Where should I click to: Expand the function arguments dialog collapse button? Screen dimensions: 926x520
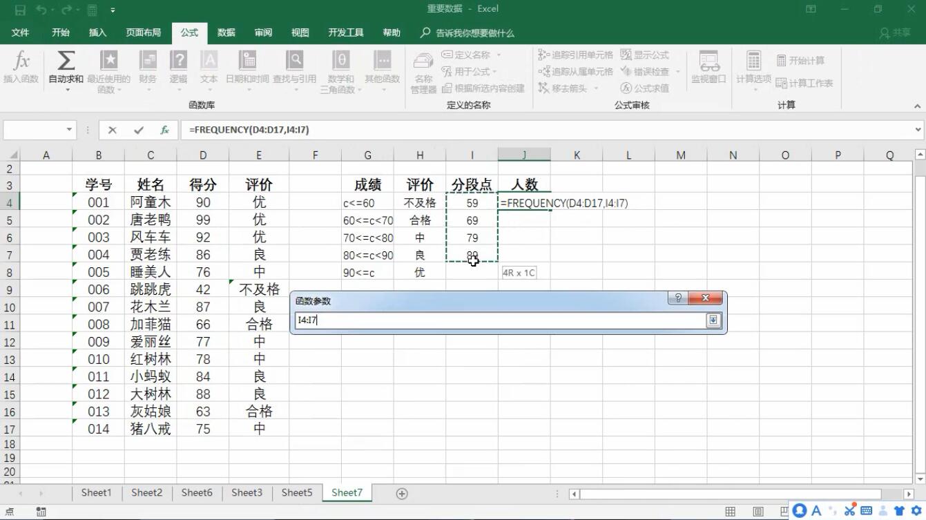(713, 320)
